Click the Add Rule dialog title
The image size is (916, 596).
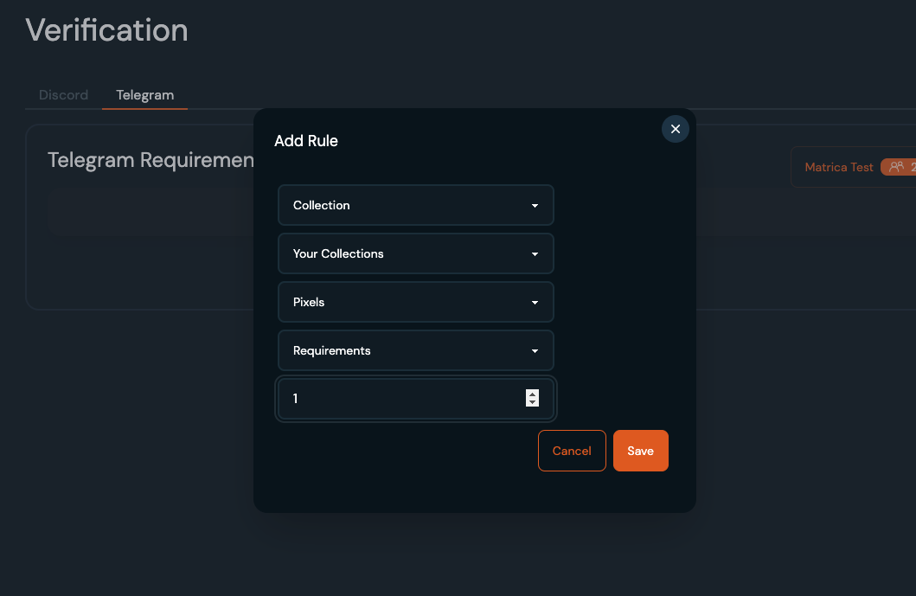306,141
